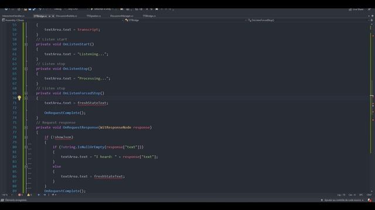Screen dimensions: 375x210
Task: Click the feedback icon beside Live Share
Action: [x=370, y=9]
